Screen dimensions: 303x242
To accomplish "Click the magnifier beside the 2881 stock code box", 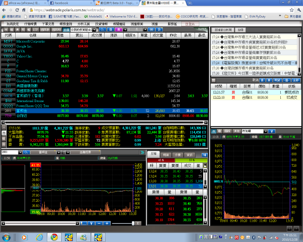I will pyautogui.click(x=26, y=153).
